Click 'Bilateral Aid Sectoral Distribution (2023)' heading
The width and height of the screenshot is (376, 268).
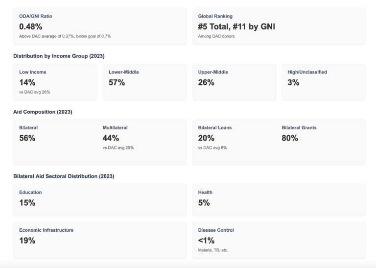pos(64,176)
